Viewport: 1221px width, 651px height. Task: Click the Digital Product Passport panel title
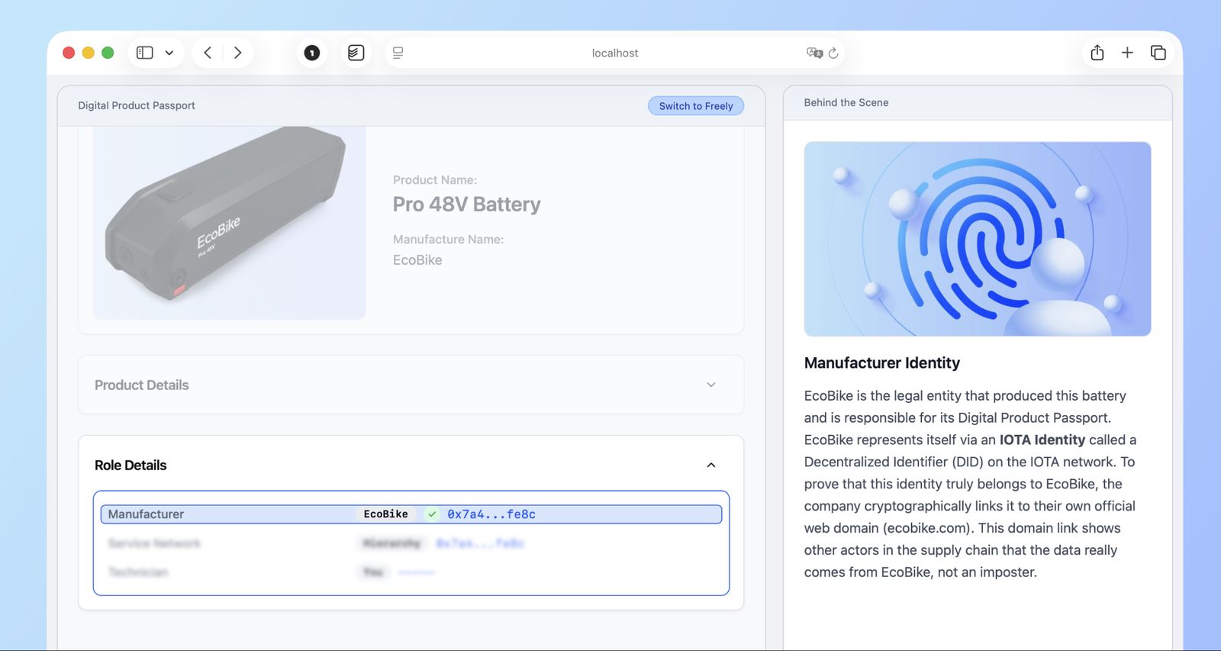pyautogui.click(x=137, y=105)
